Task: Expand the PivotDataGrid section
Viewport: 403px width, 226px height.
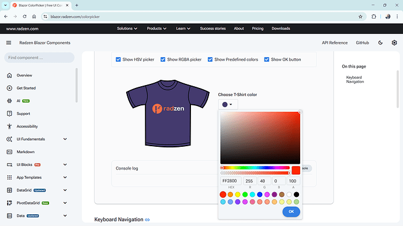Action: coord(65,203)
